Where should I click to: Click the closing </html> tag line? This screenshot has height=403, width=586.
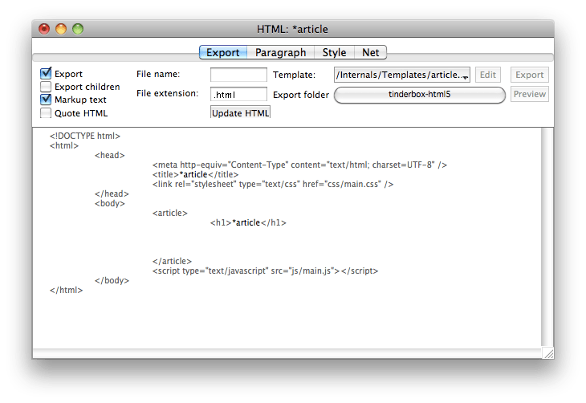point(66,290)
